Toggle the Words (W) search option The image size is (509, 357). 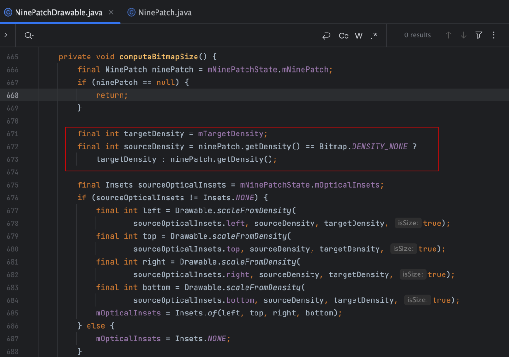[x=359, y=35]
